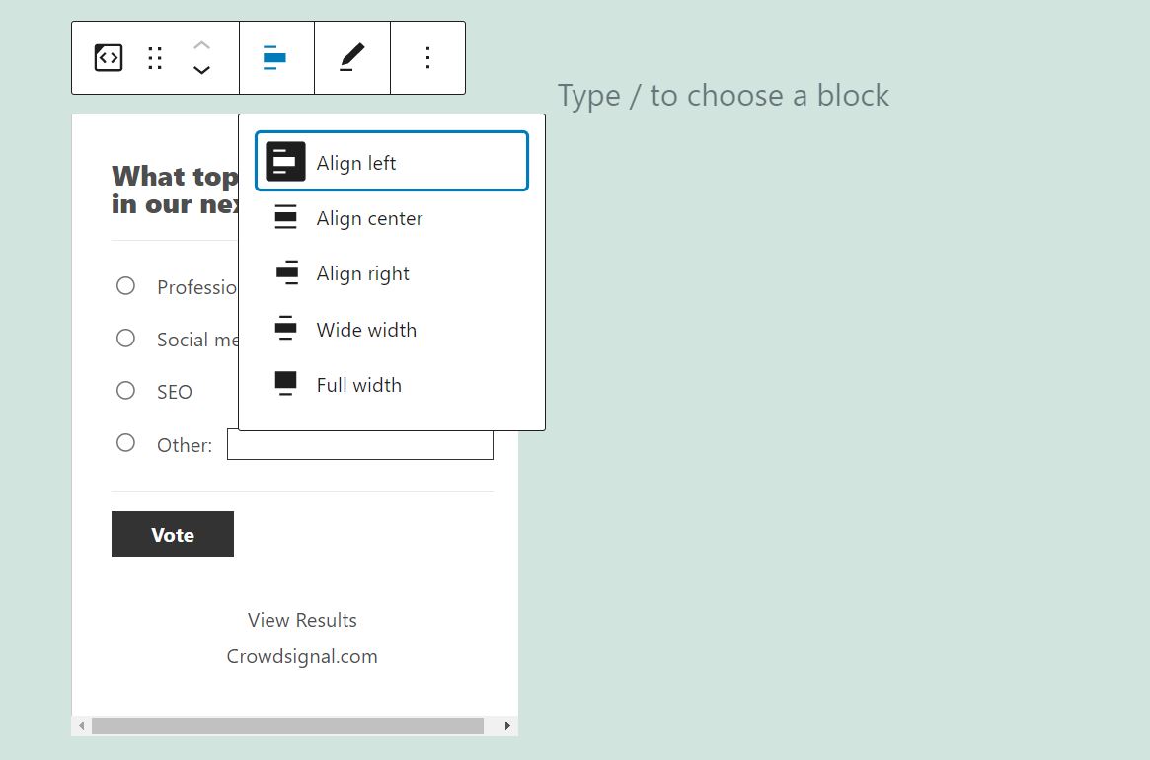Move the block down using the chevron

[x=201, y=70]
